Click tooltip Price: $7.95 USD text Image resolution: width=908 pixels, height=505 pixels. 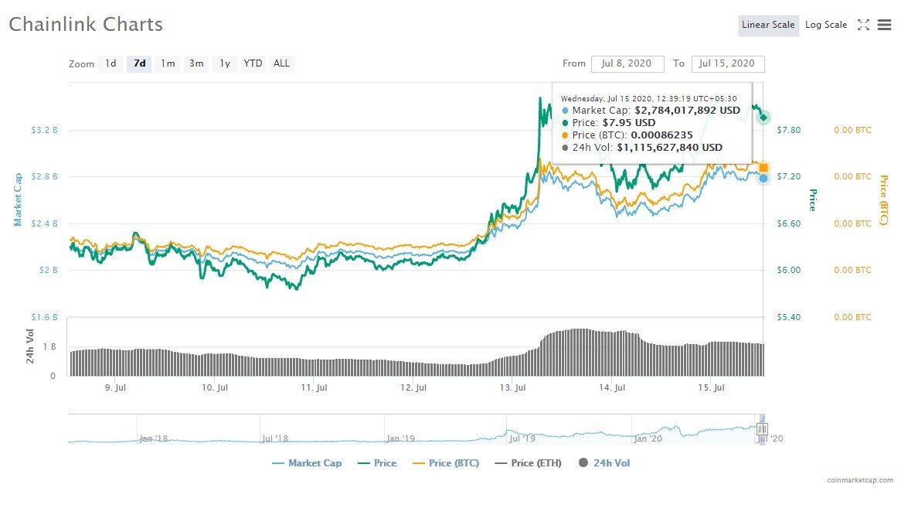point(614,122)
